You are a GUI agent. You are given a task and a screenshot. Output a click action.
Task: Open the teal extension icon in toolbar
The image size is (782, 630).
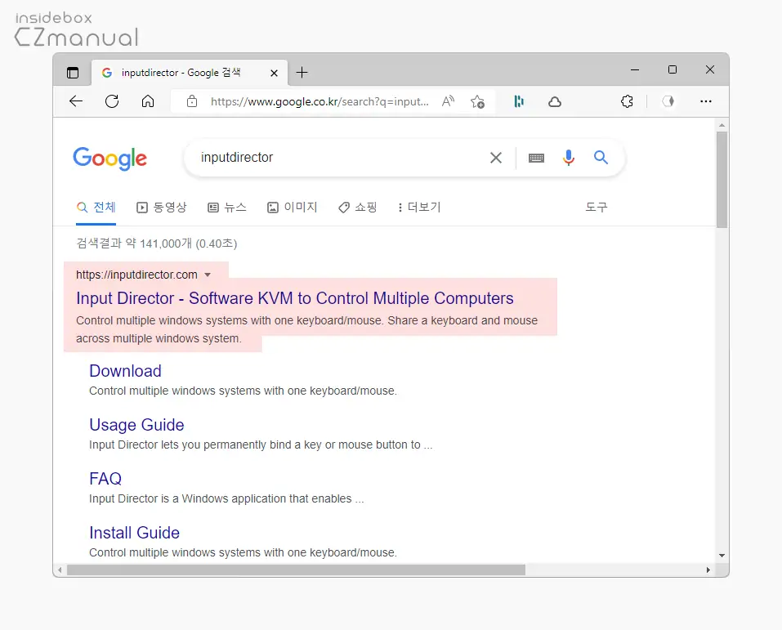coord(519,102)
